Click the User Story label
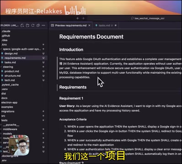182x164 pixels. (67, 106)
